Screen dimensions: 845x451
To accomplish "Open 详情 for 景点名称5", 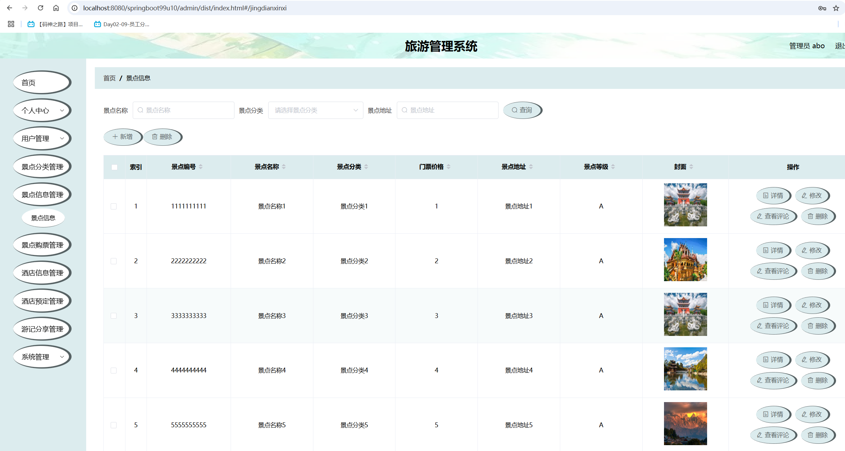I will point(773,414).
